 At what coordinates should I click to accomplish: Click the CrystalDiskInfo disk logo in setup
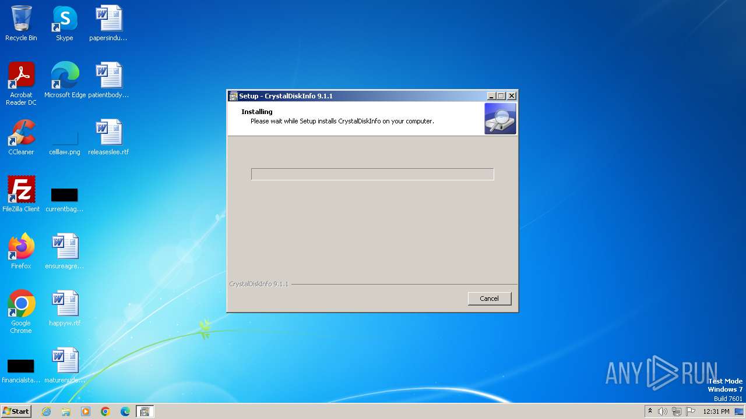coord(500,119)
